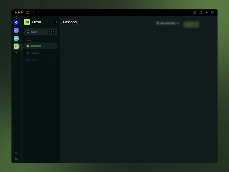Viewport: 229px width, 172px height.
Task: Click the calendar icon in the date selector
Action: pyautogui.click(x=158, y=24)
